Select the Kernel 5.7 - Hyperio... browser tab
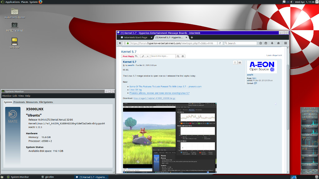The height and width of the screenshot is (179, 319). [x=171, y=37]
